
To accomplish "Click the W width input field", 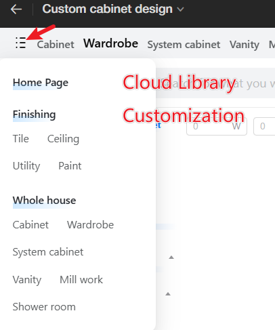I will click(217, 126).
